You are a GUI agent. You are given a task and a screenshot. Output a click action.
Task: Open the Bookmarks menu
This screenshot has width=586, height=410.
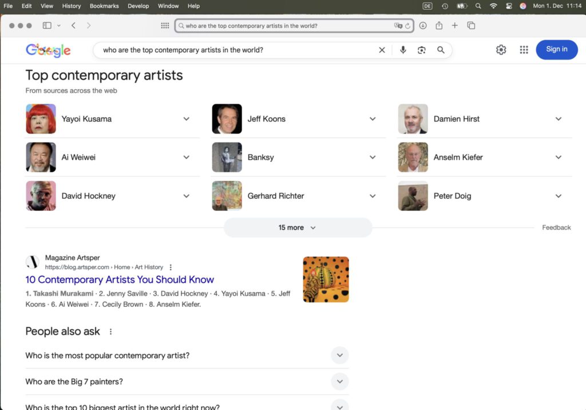(104, 6)
